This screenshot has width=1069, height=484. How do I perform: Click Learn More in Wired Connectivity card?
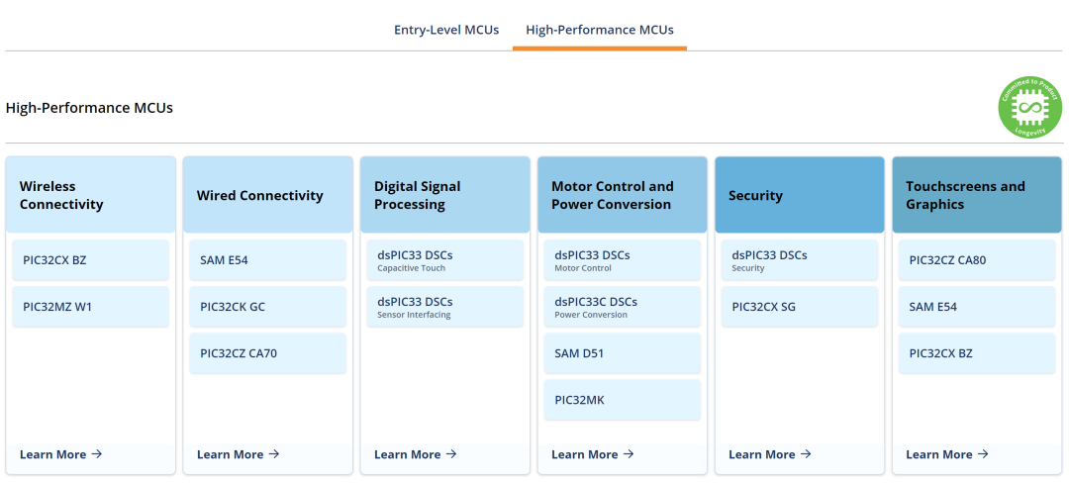(238, 454)
